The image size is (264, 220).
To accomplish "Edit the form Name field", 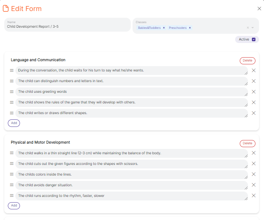I will click(67, 27).
